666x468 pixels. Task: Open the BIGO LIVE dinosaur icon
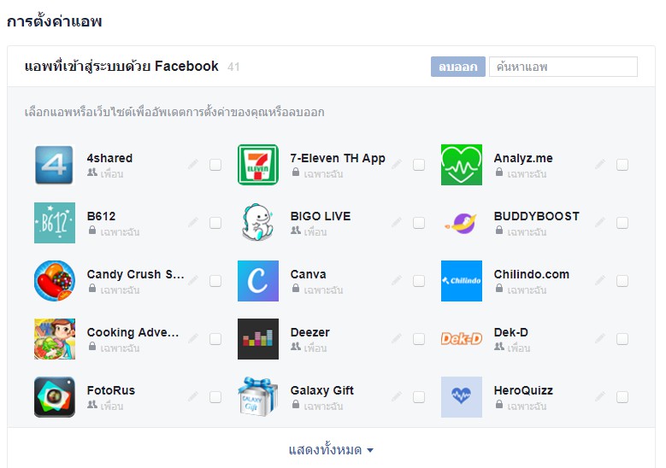tap(258, 223)
